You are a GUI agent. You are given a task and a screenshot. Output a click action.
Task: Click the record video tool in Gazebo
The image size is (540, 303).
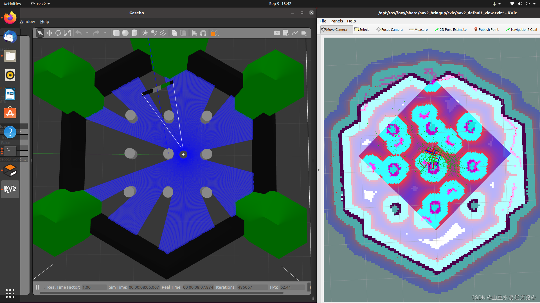point(304,33)
